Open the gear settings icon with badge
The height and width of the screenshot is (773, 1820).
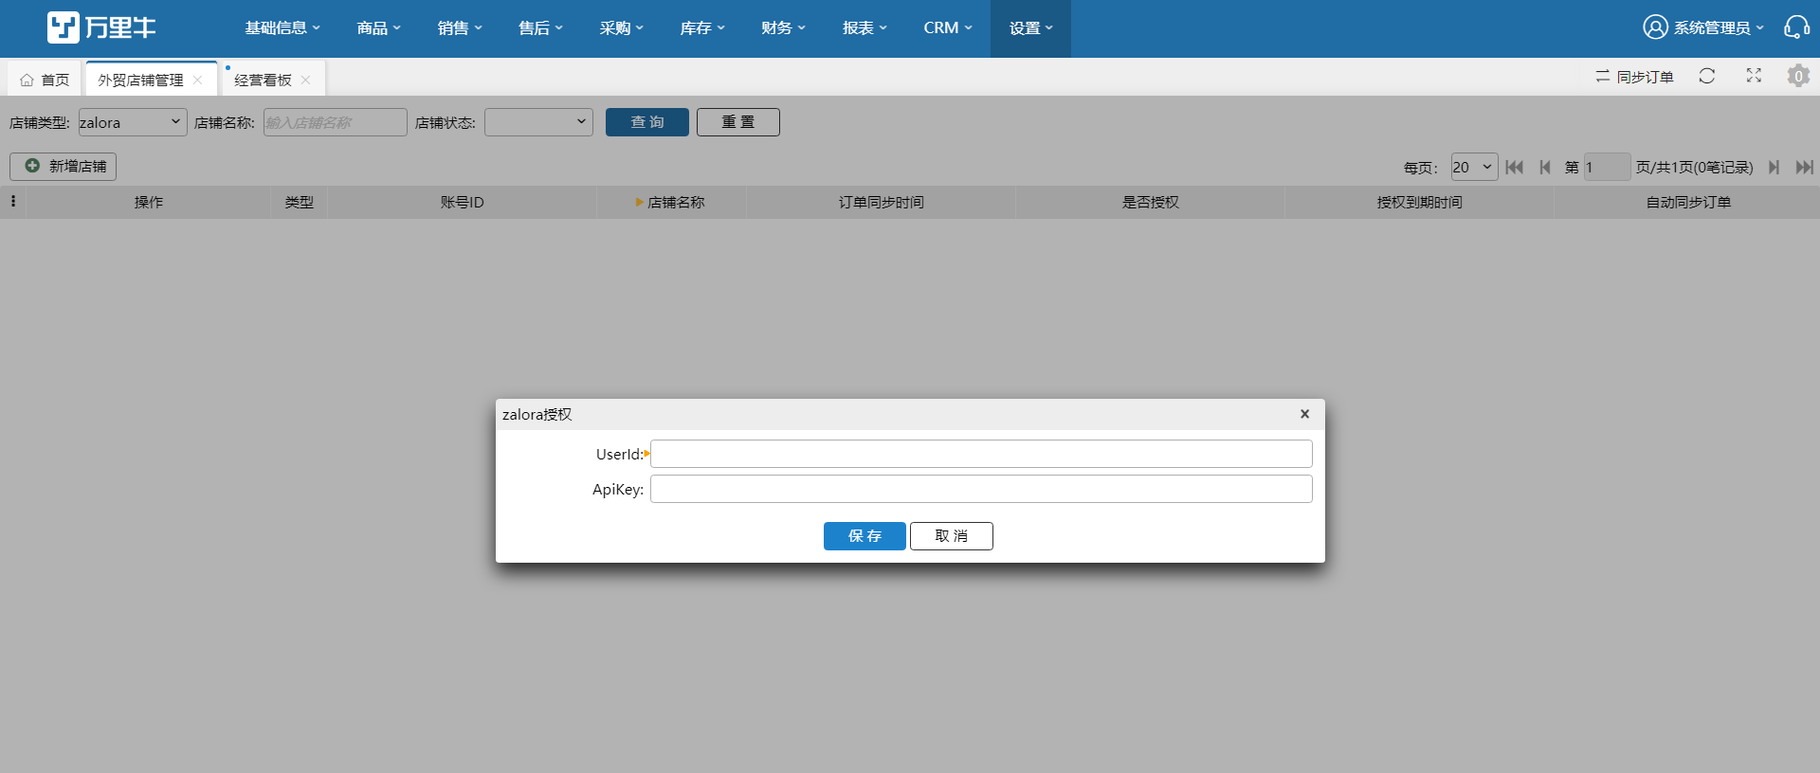[1798, 76]
